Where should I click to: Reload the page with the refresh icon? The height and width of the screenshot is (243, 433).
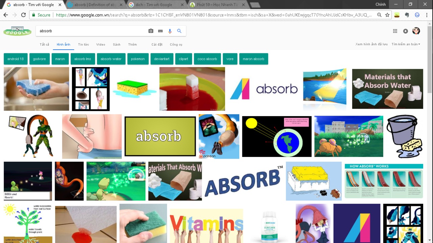click(x=23, y=15)
